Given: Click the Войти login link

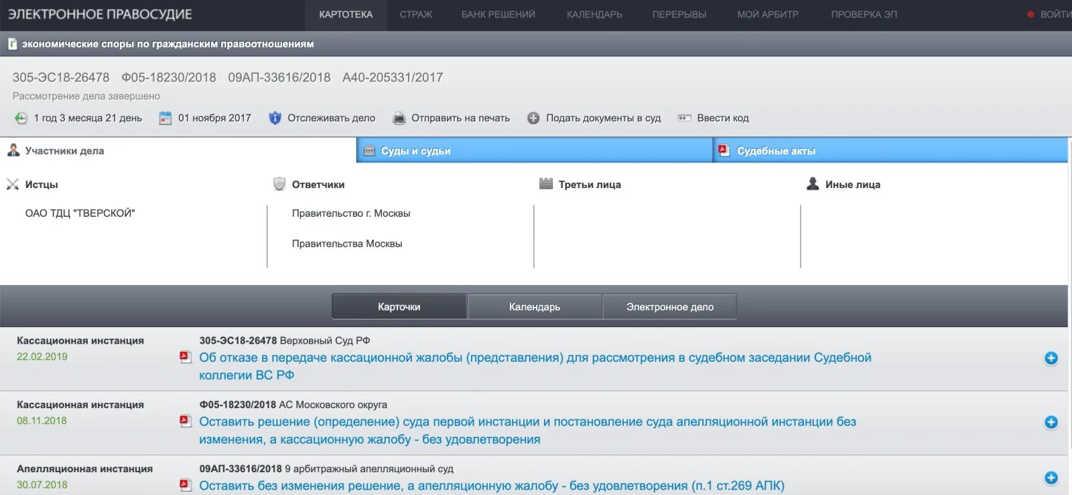Looking at the screenshot, I should pyautogui.click(x=1055, y=15).
